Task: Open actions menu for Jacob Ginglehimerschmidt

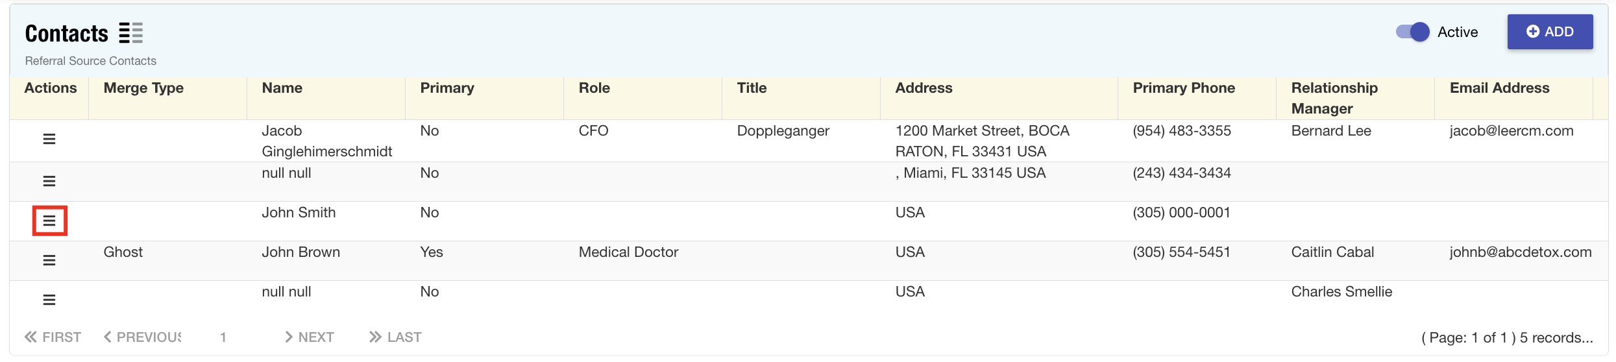Action: [x=49, y=139]
